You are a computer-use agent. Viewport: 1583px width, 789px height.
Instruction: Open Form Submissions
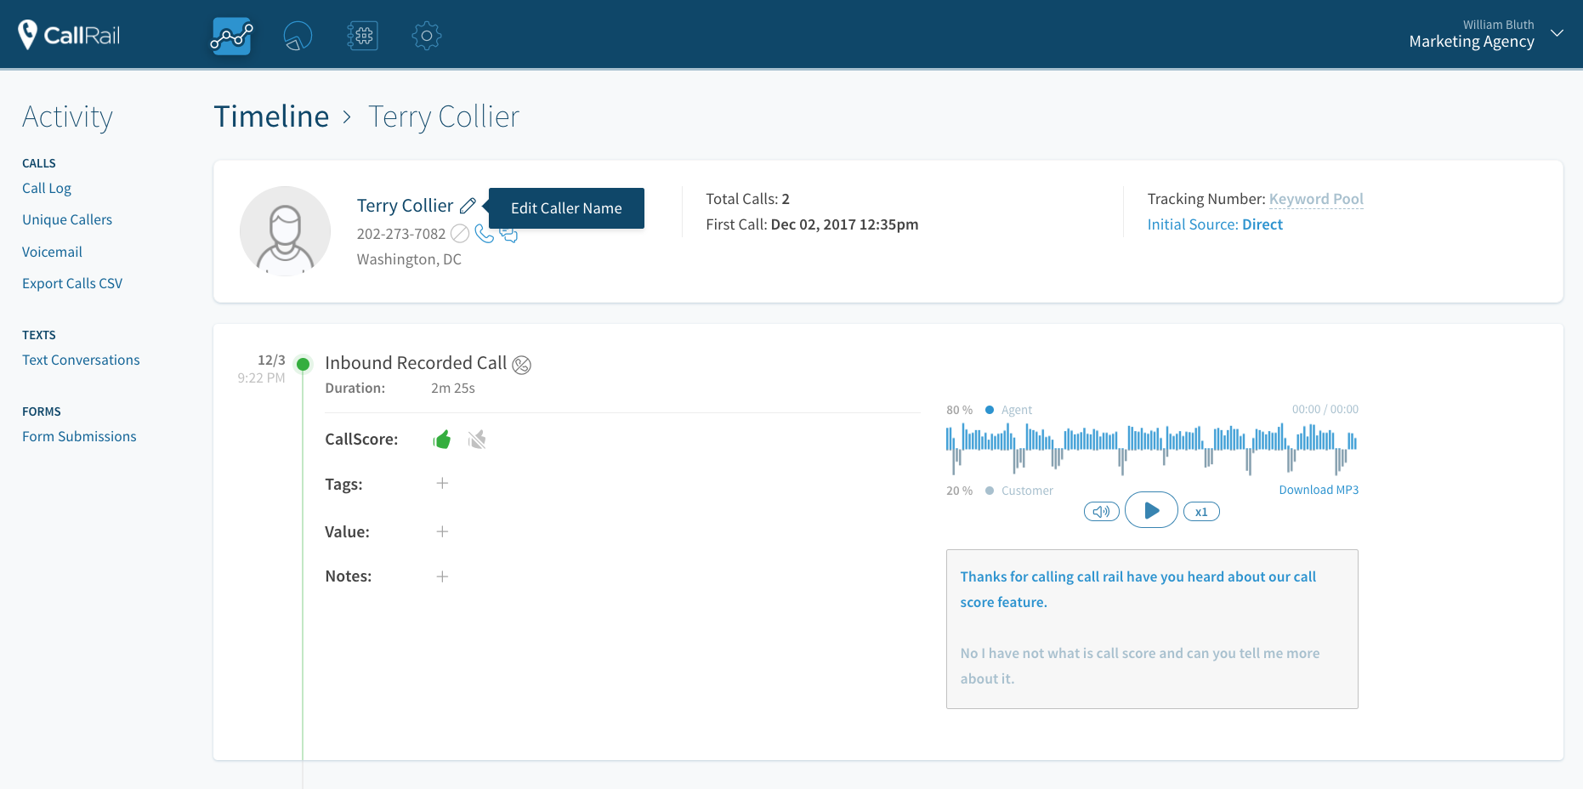(79, 436)
